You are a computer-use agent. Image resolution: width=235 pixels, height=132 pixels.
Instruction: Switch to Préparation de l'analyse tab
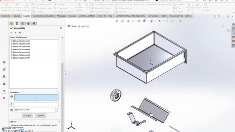(x=180, y=16)
